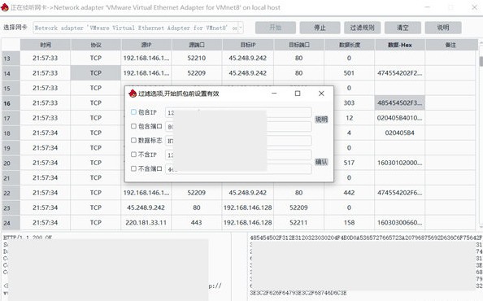Viewport: 483px width, 301px height.
Task: Click the 清空 clear button
Action: coord(402,28)
